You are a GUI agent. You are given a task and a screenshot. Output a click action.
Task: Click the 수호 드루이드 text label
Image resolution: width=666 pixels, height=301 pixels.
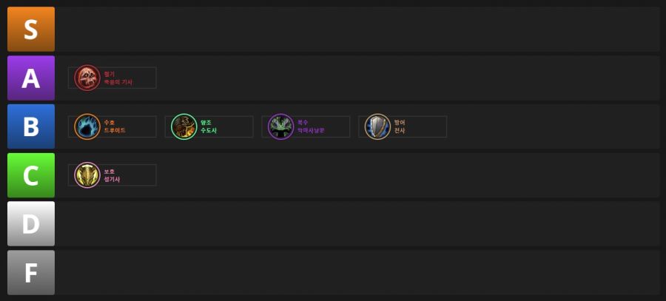(115, 126)
